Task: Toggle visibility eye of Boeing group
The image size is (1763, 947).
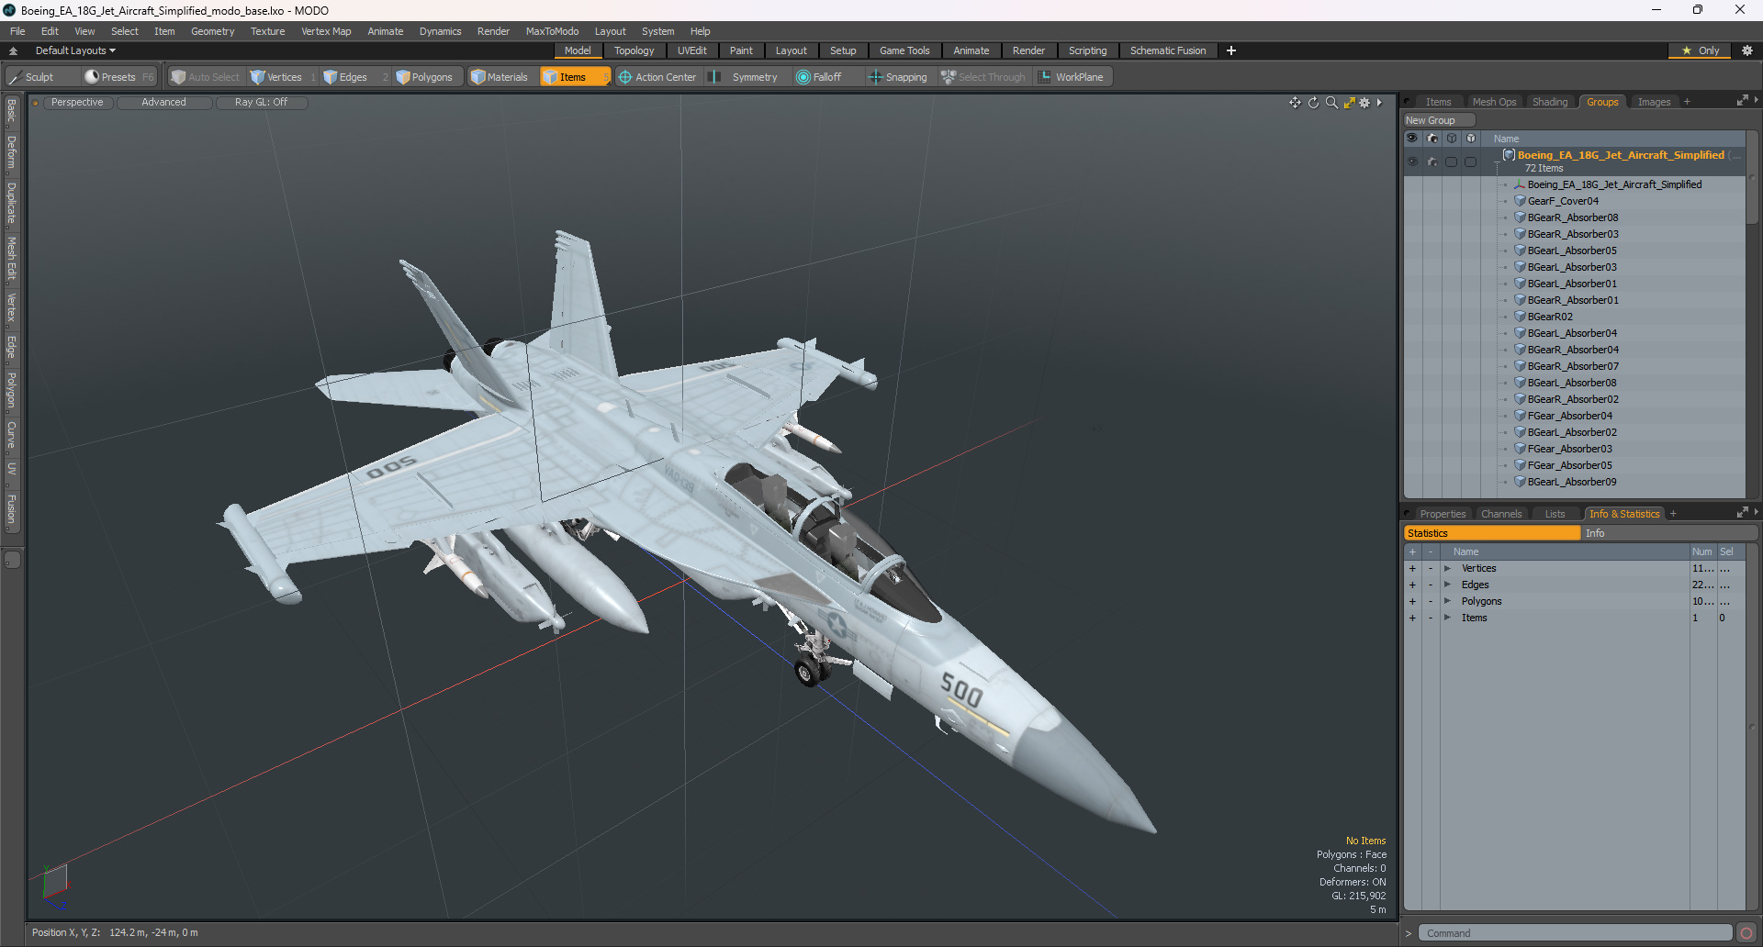Action: (1412, 162)
